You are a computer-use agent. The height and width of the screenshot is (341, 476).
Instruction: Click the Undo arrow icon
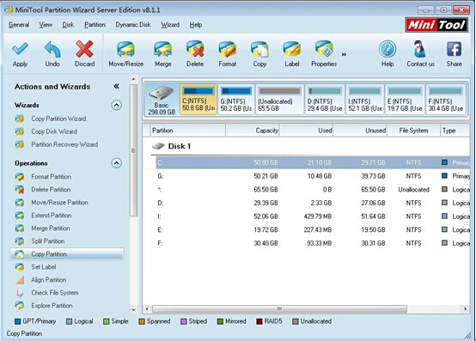coord(52,49)
